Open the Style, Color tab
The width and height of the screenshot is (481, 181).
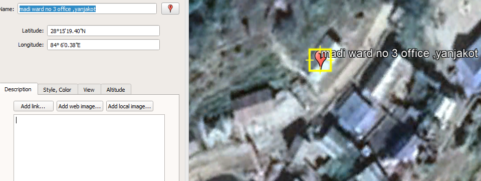57,90
